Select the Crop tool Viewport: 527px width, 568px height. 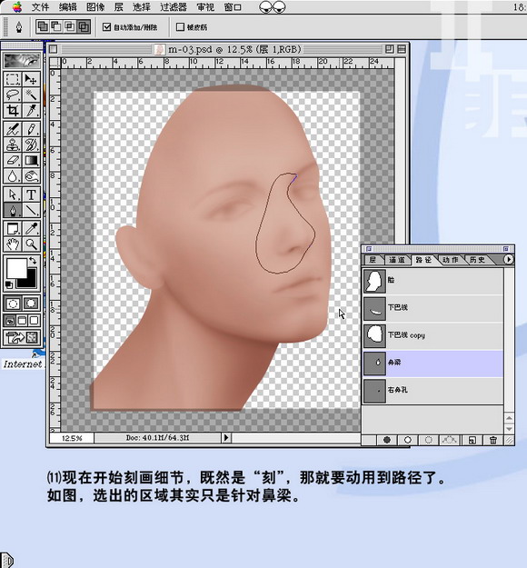click(13, 111)
